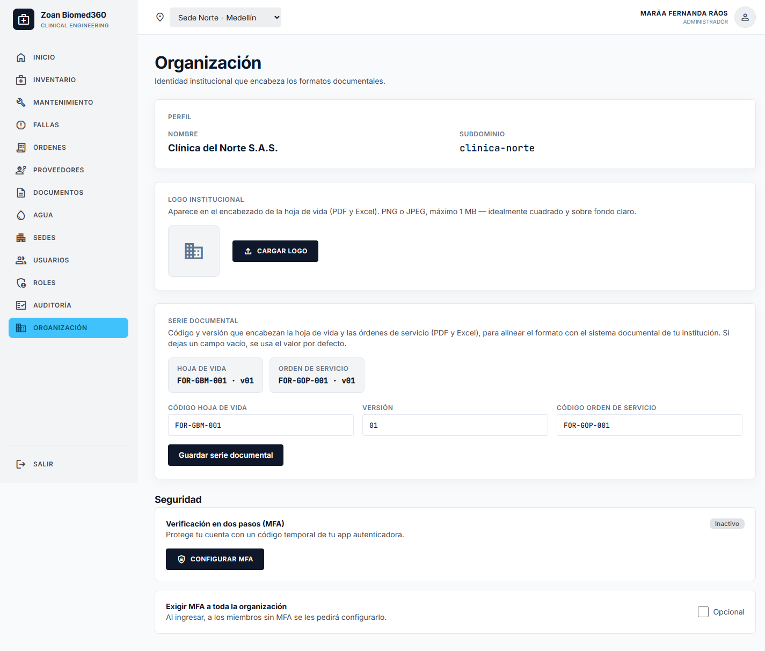The height and width of the screenshot is (651, 765).
Task: Click the Clínica del Norte S.A.S. name
Action: (223, 148)
